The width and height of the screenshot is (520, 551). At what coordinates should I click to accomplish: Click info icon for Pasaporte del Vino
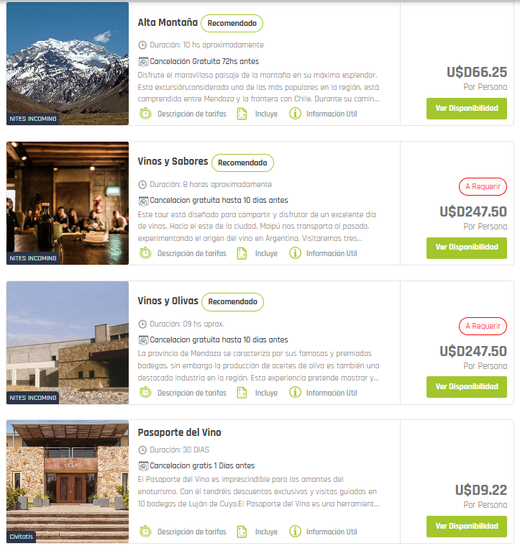coord(295,532)
